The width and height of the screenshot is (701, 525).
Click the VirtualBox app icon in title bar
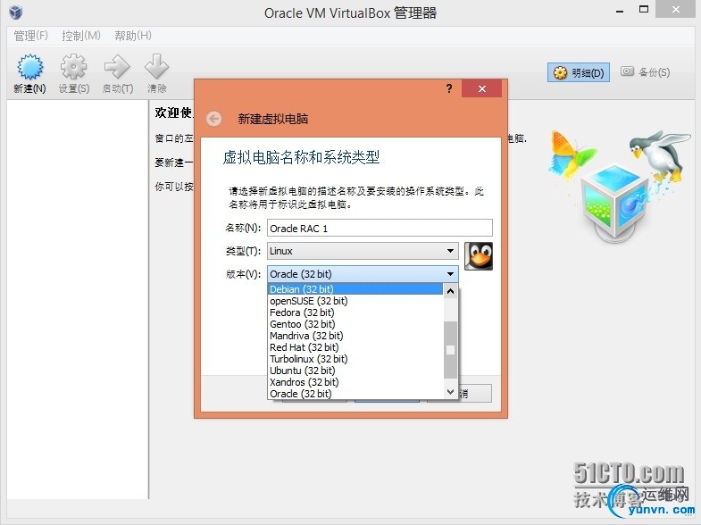point(16,12)
